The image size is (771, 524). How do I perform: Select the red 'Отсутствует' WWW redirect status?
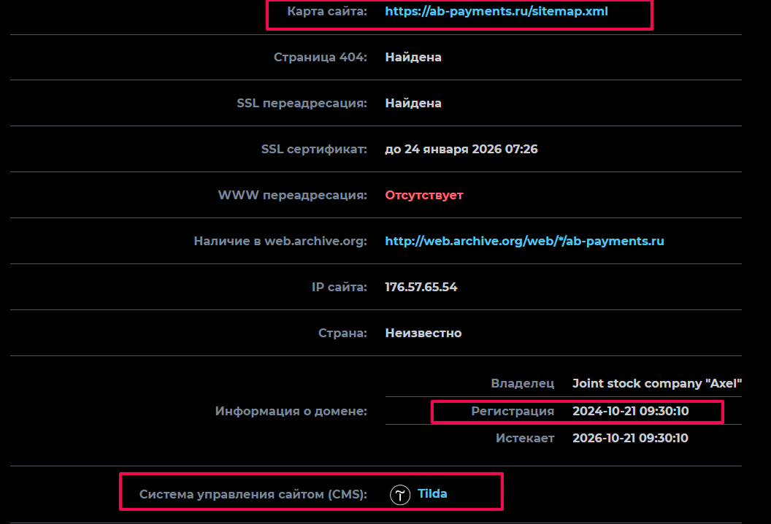(424, 195)
